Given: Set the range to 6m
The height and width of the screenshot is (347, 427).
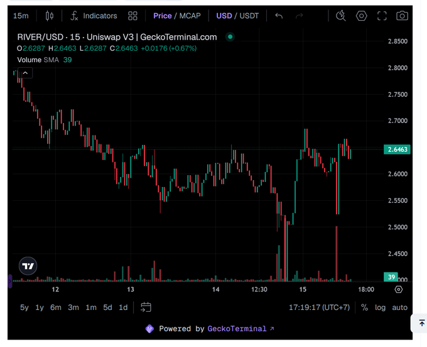Looking at the screenshot, I should [55, 307].
